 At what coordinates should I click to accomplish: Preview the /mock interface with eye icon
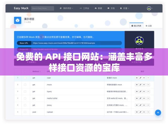click(137, 85)
